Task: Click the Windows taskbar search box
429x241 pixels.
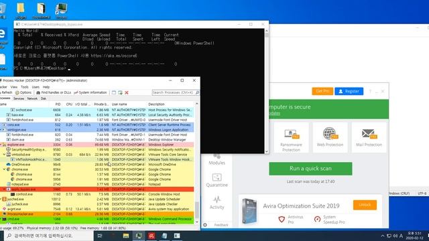Action: tap(49, 236)
